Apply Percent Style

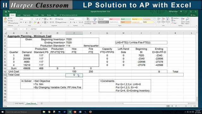point(74,22)
